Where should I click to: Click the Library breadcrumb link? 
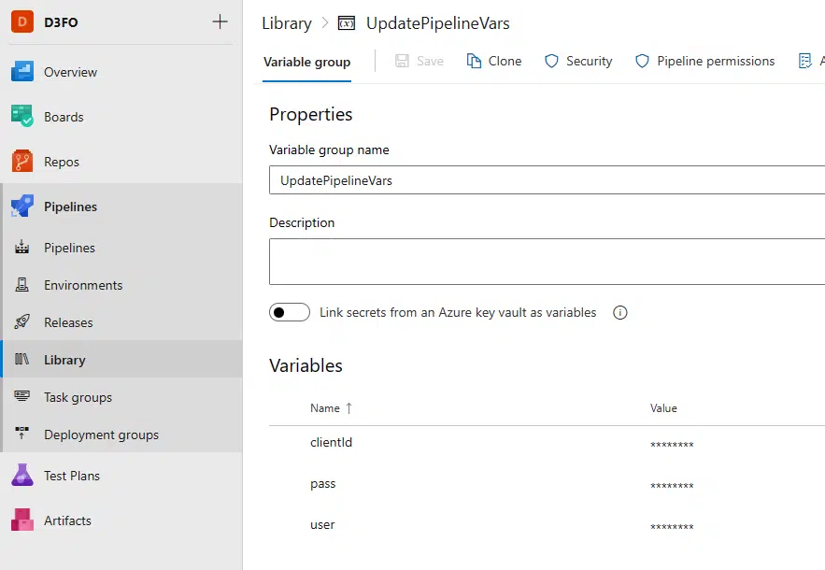coord(287,23)
